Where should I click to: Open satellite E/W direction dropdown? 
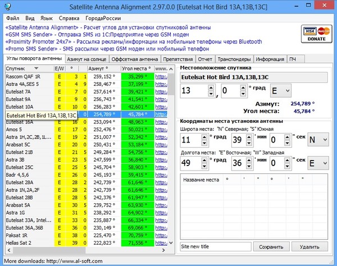point(281,90)
